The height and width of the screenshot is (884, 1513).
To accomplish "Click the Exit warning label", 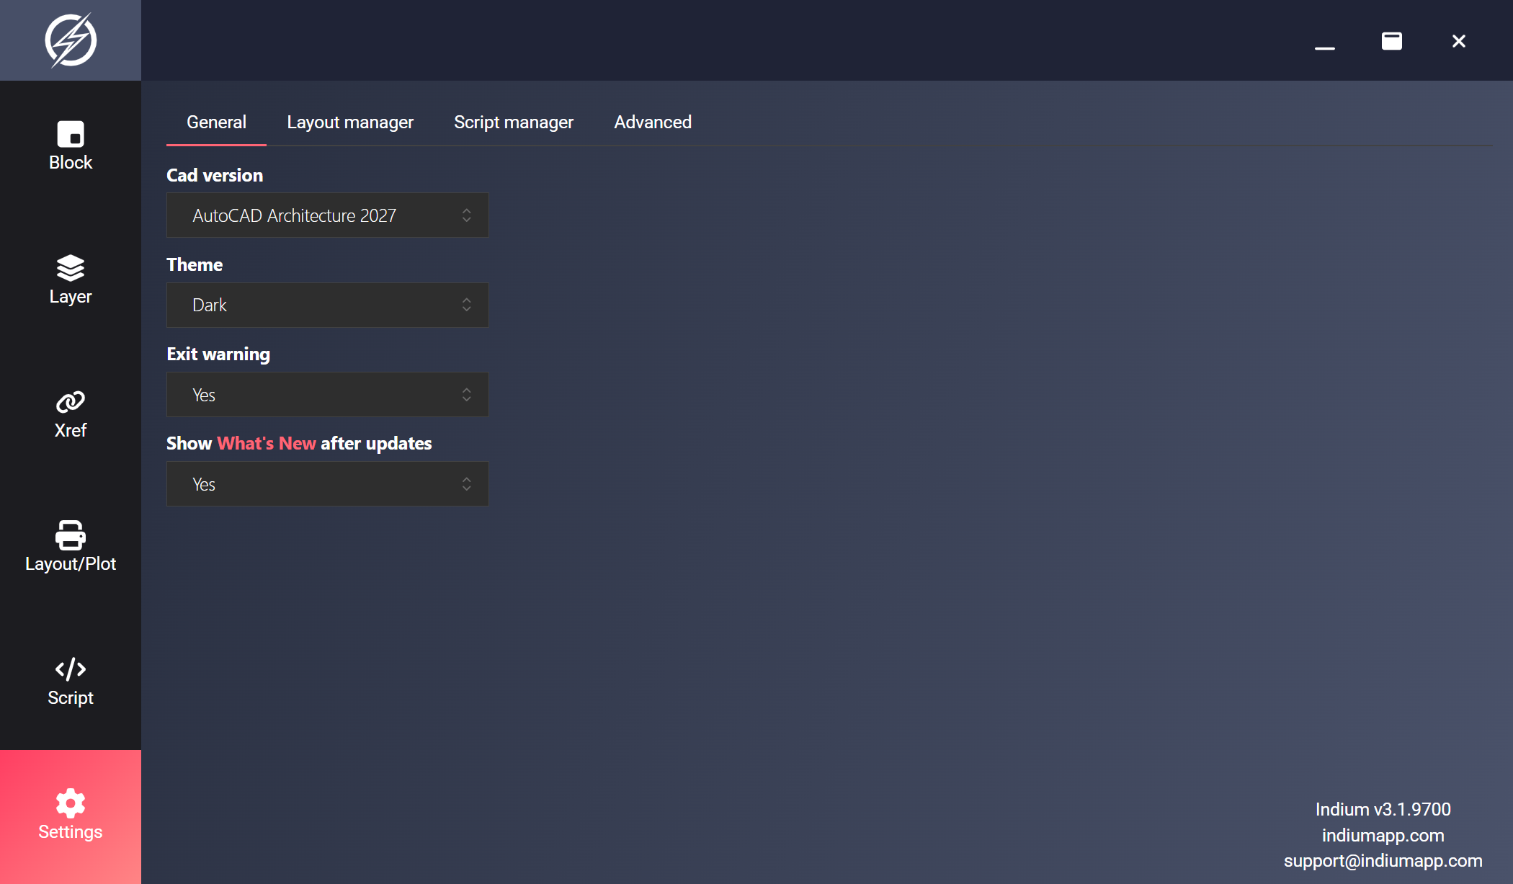I will [x=218, y=354].
